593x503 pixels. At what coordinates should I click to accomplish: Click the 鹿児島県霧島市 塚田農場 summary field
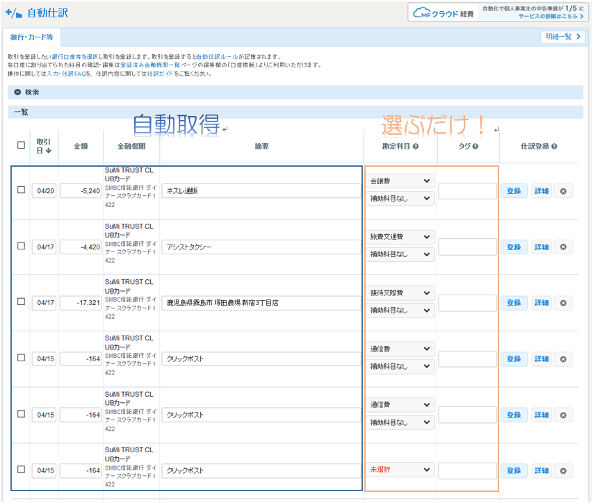261,303
